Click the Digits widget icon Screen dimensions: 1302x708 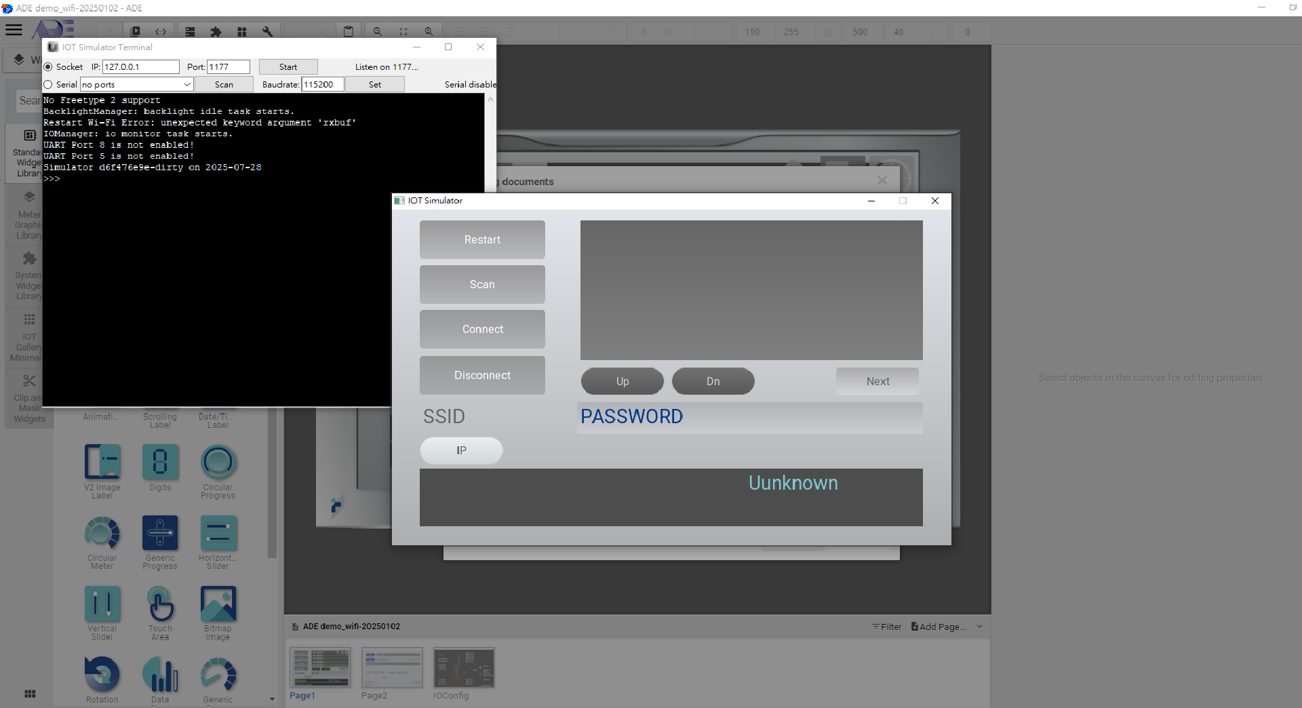[160, 462]
